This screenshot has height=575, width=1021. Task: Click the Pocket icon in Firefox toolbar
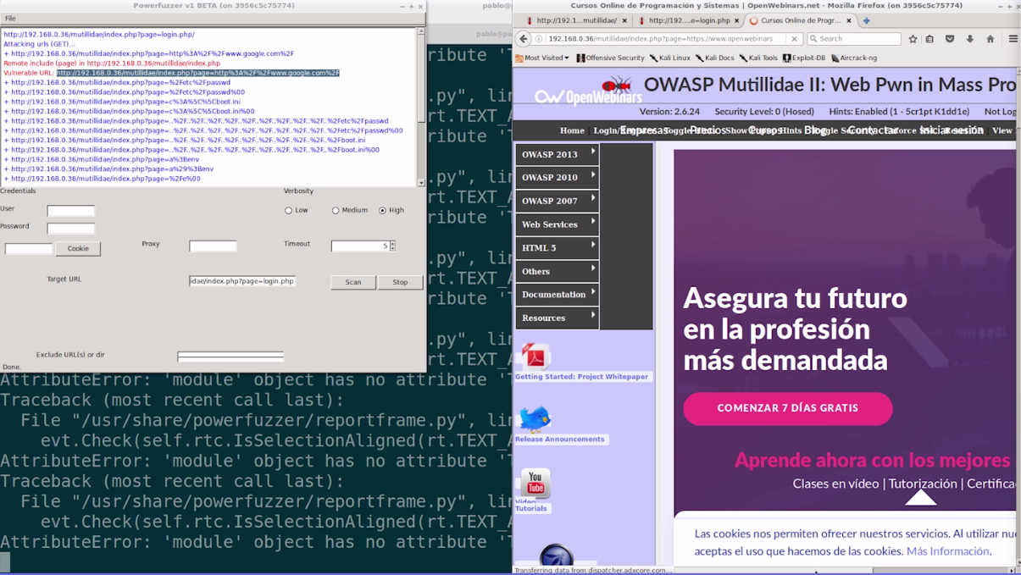(950, 39)
